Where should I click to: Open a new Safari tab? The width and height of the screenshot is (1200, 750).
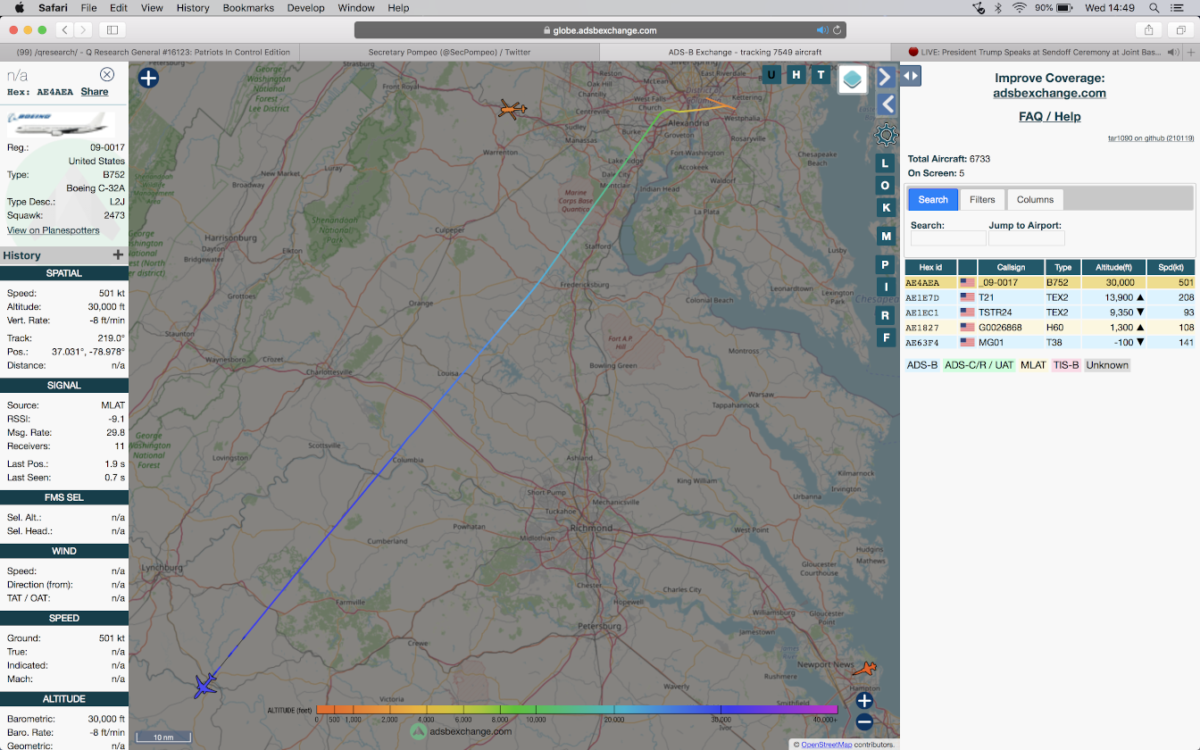[1190, 52]
